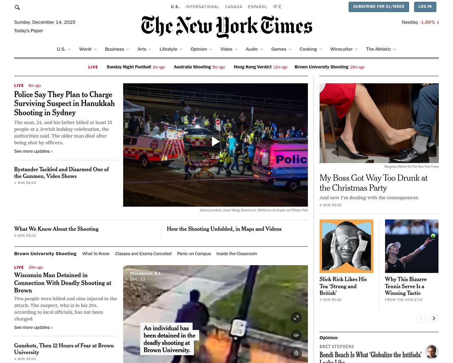Unmute the Brown University video
This screenshot has width=453, height=363.
pyautogui.click(x=296, y=335)
